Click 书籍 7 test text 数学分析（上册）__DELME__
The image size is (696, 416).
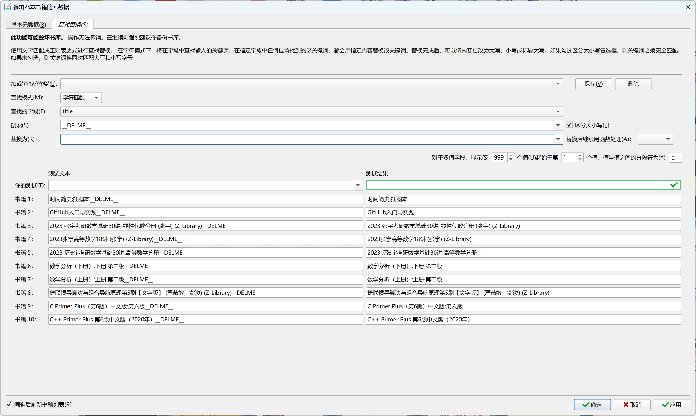205,279
